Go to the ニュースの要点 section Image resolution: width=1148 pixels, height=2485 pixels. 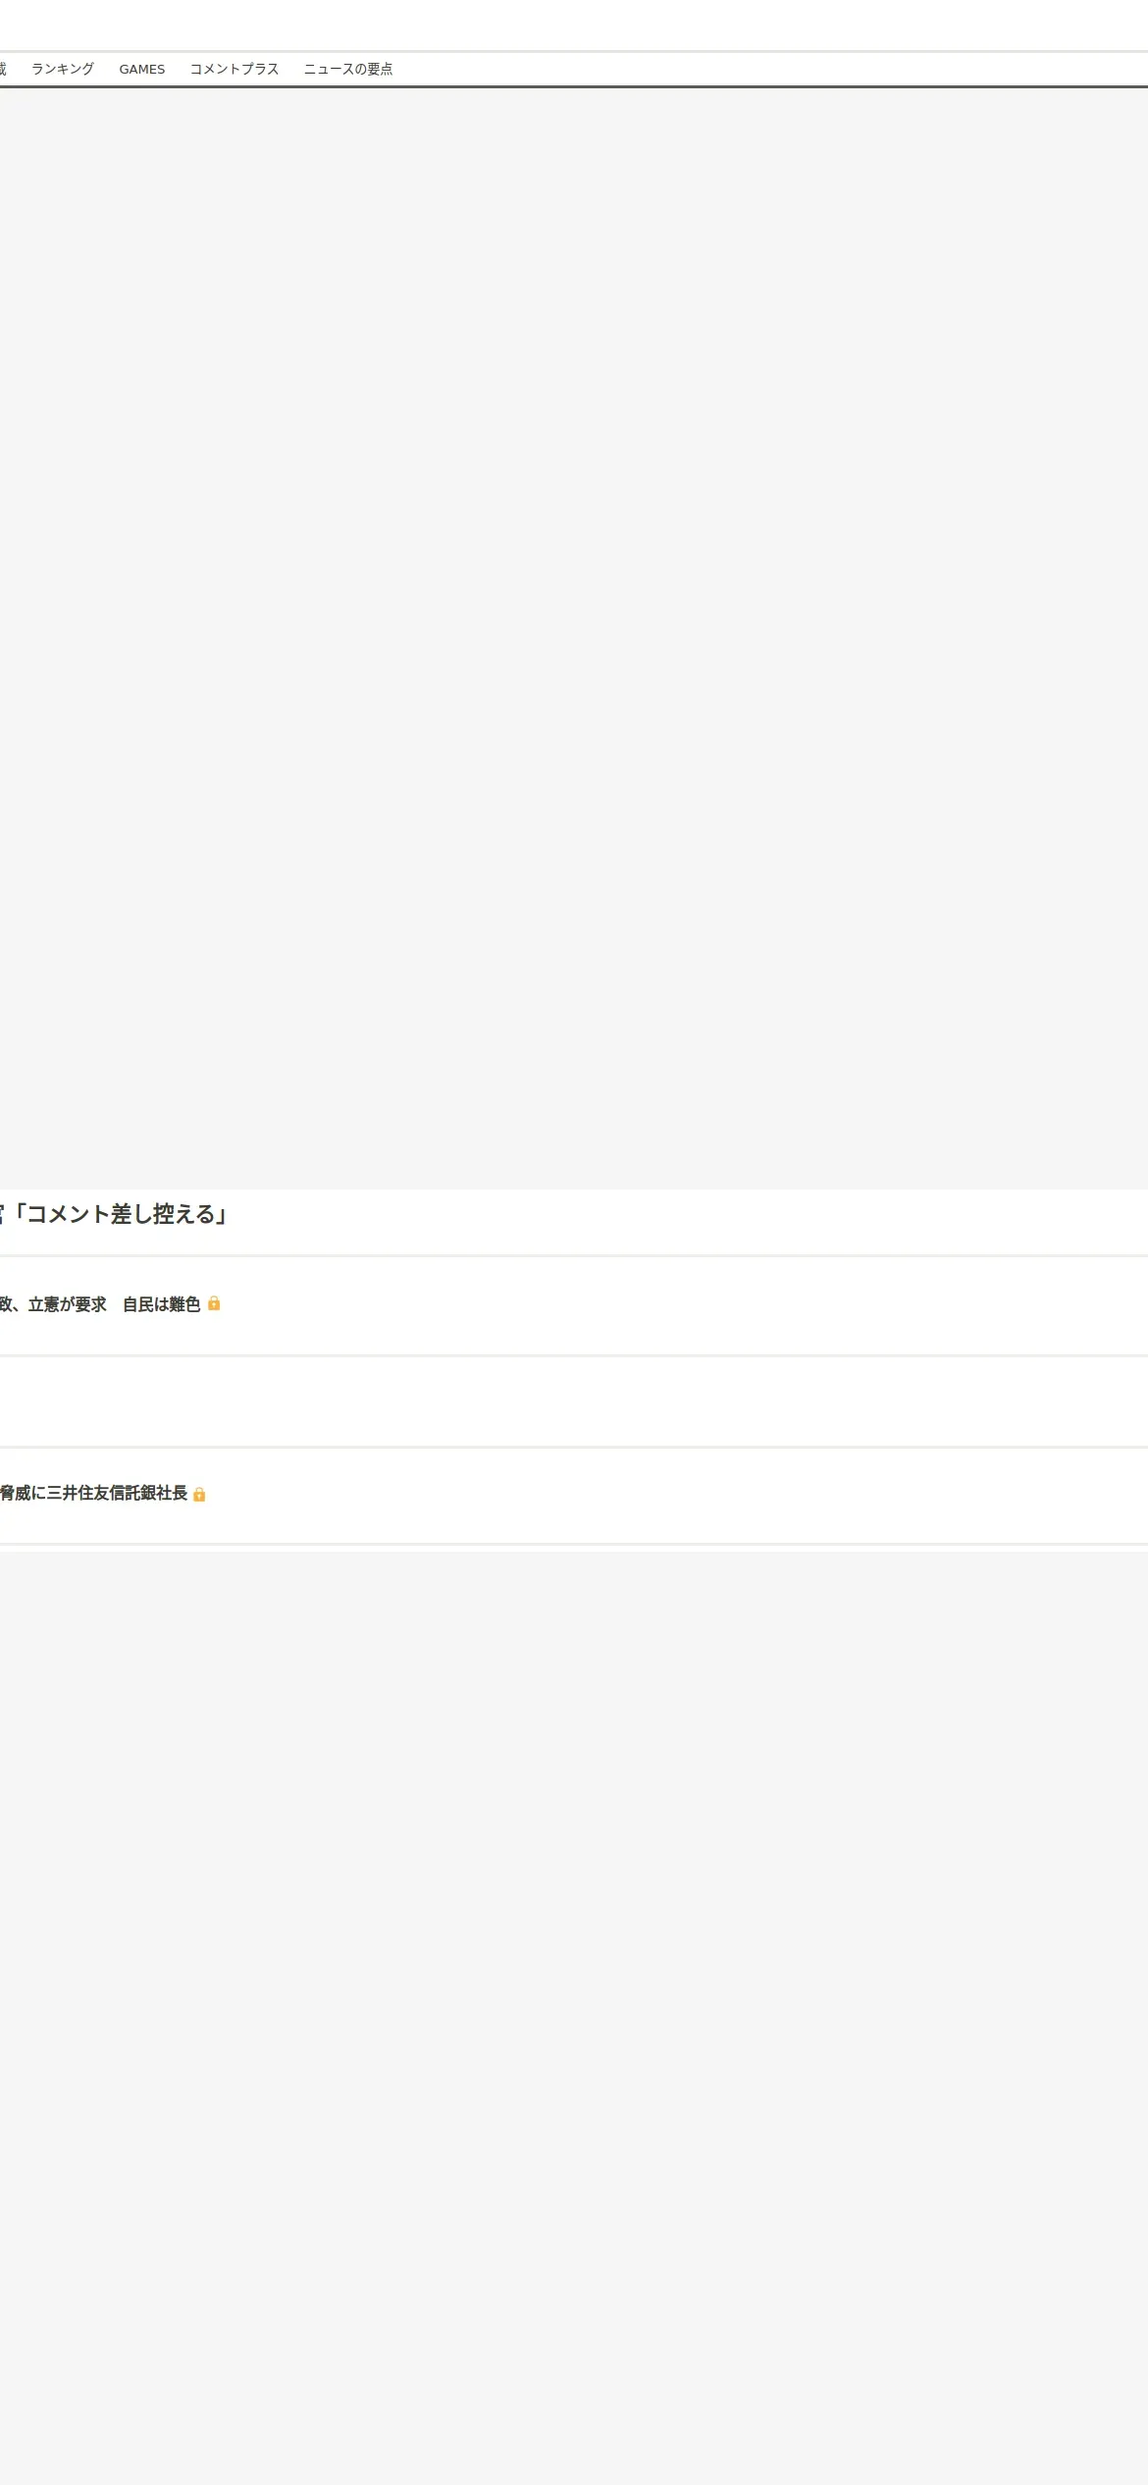pyautogui.click(x=348, y=69)
